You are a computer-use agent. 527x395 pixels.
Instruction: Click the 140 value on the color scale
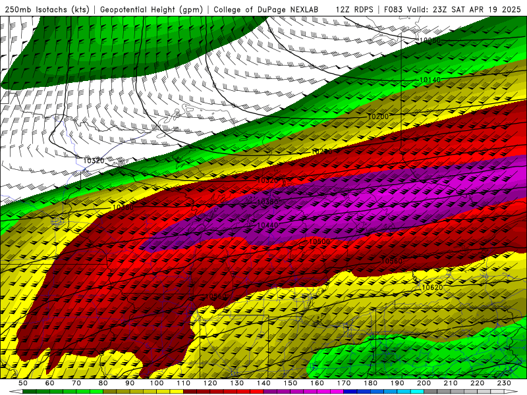click(x=263, y=383)
